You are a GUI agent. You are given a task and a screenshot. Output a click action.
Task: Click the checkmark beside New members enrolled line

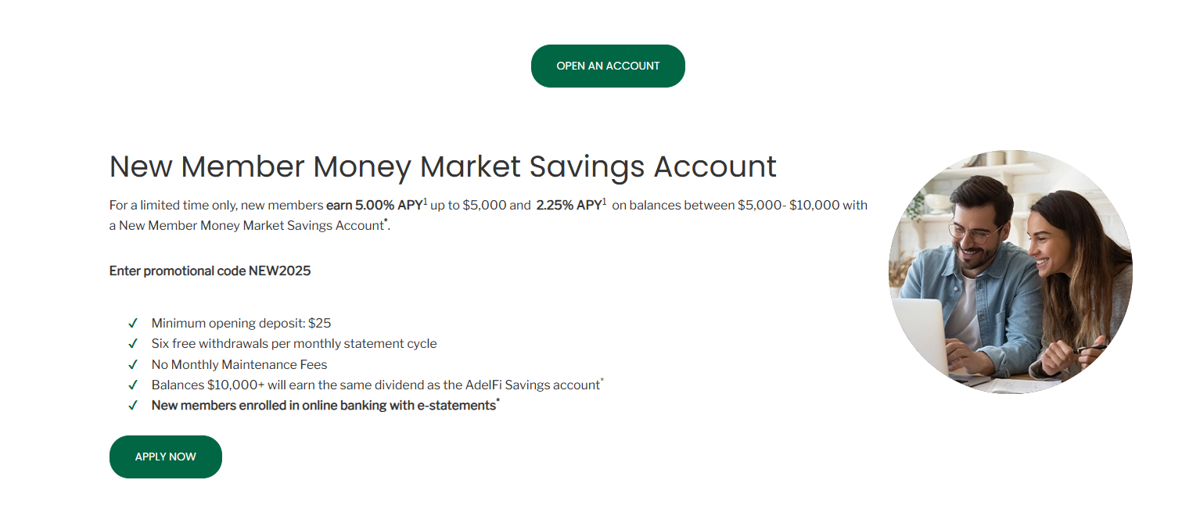(133, 405)
